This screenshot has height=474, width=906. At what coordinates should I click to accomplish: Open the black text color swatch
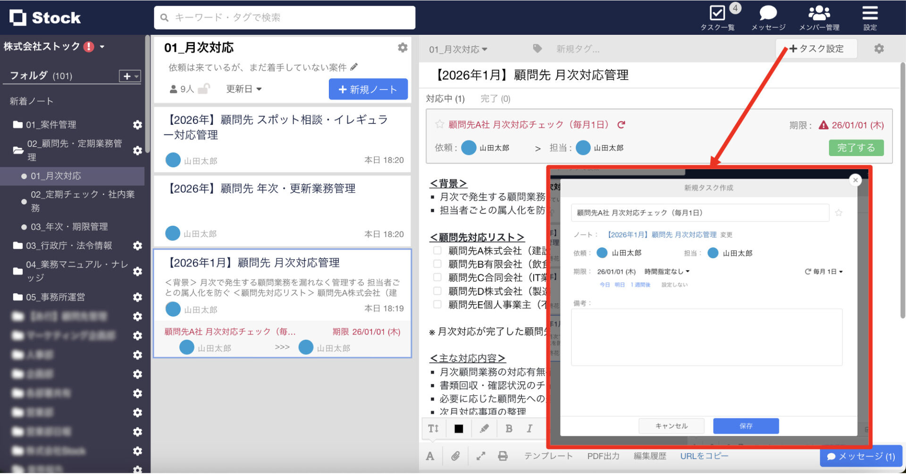pos(459,428)
